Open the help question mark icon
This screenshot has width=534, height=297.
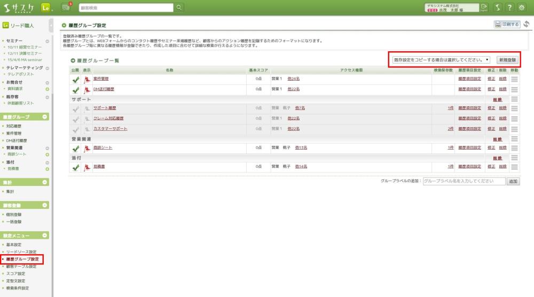point(510,7)
